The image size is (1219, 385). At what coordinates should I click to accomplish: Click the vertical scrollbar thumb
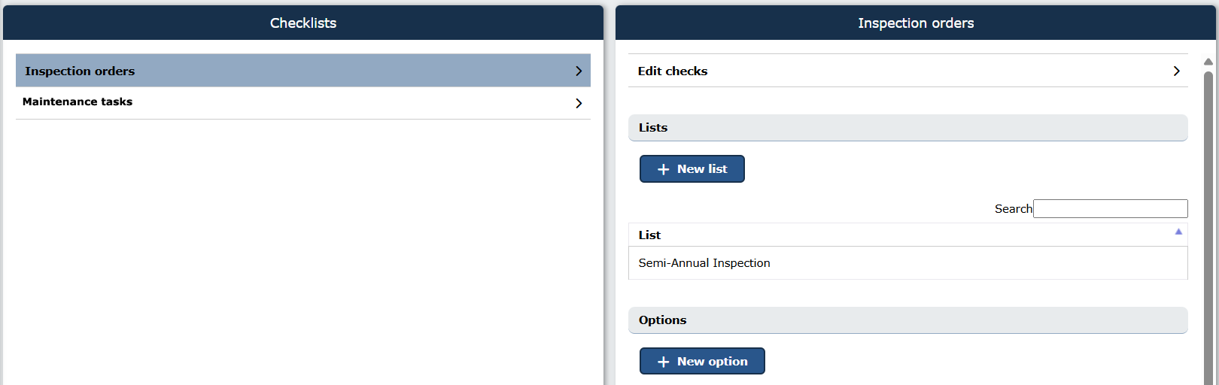(x=1208, y=226)
